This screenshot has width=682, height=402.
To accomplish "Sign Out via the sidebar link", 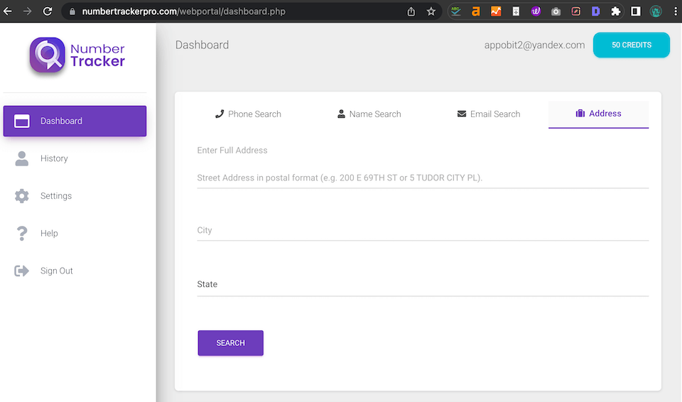I will click(75, 271).
